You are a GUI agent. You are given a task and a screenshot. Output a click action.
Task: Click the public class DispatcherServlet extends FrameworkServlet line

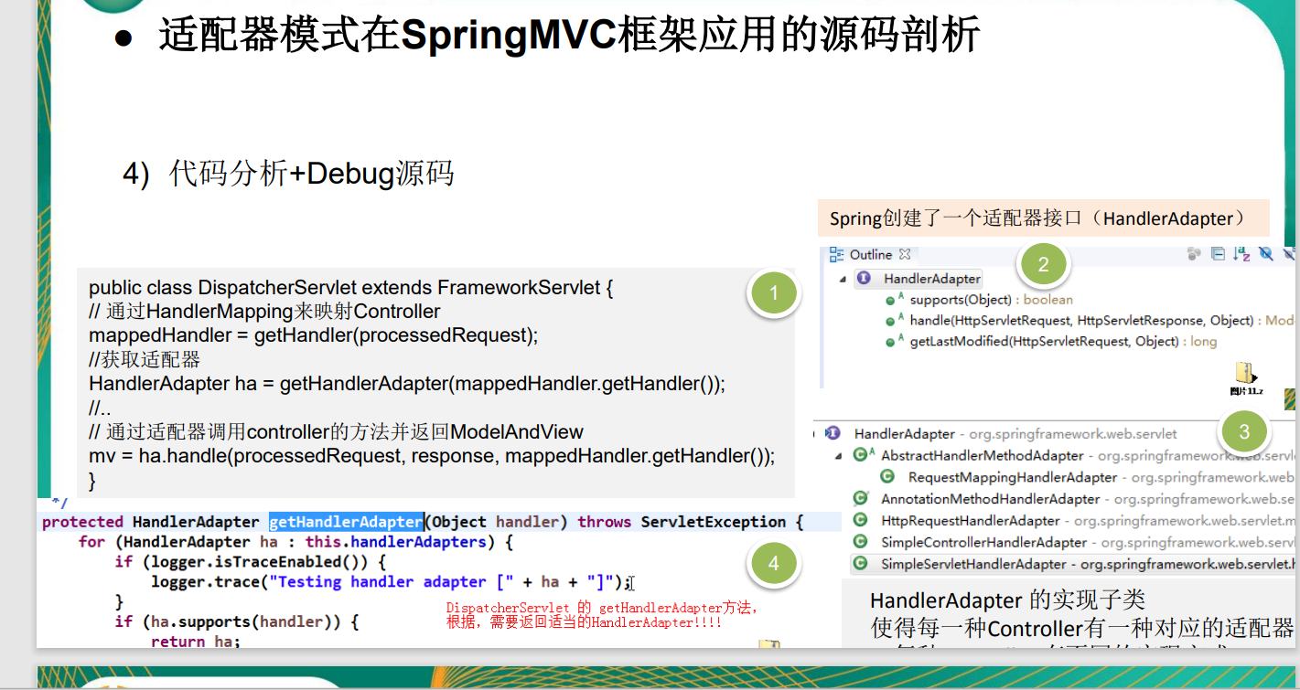[x=350, y=288]
